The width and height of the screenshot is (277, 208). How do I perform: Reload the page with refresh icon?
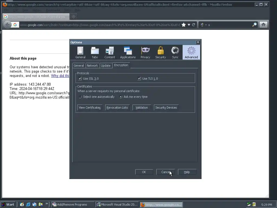click(194, 25)
